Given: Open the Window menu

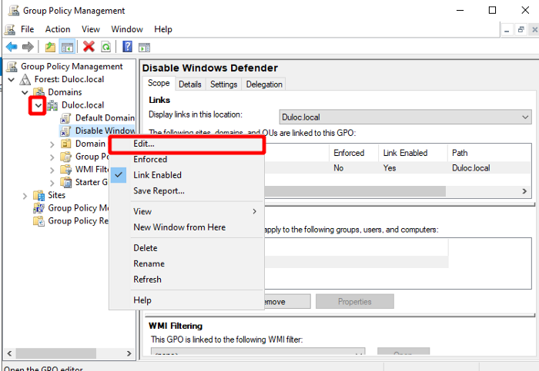Looking at the screenshot, I should click(127, 29).
